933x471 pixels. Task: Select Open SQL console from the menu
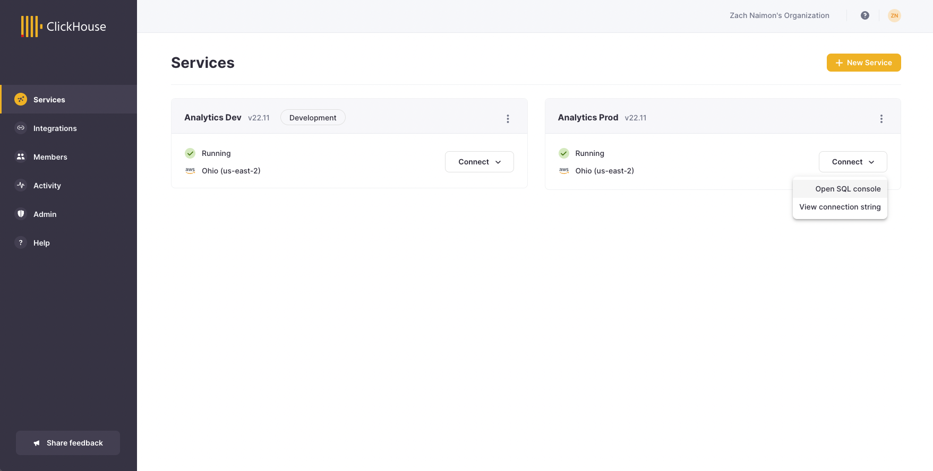848,189
